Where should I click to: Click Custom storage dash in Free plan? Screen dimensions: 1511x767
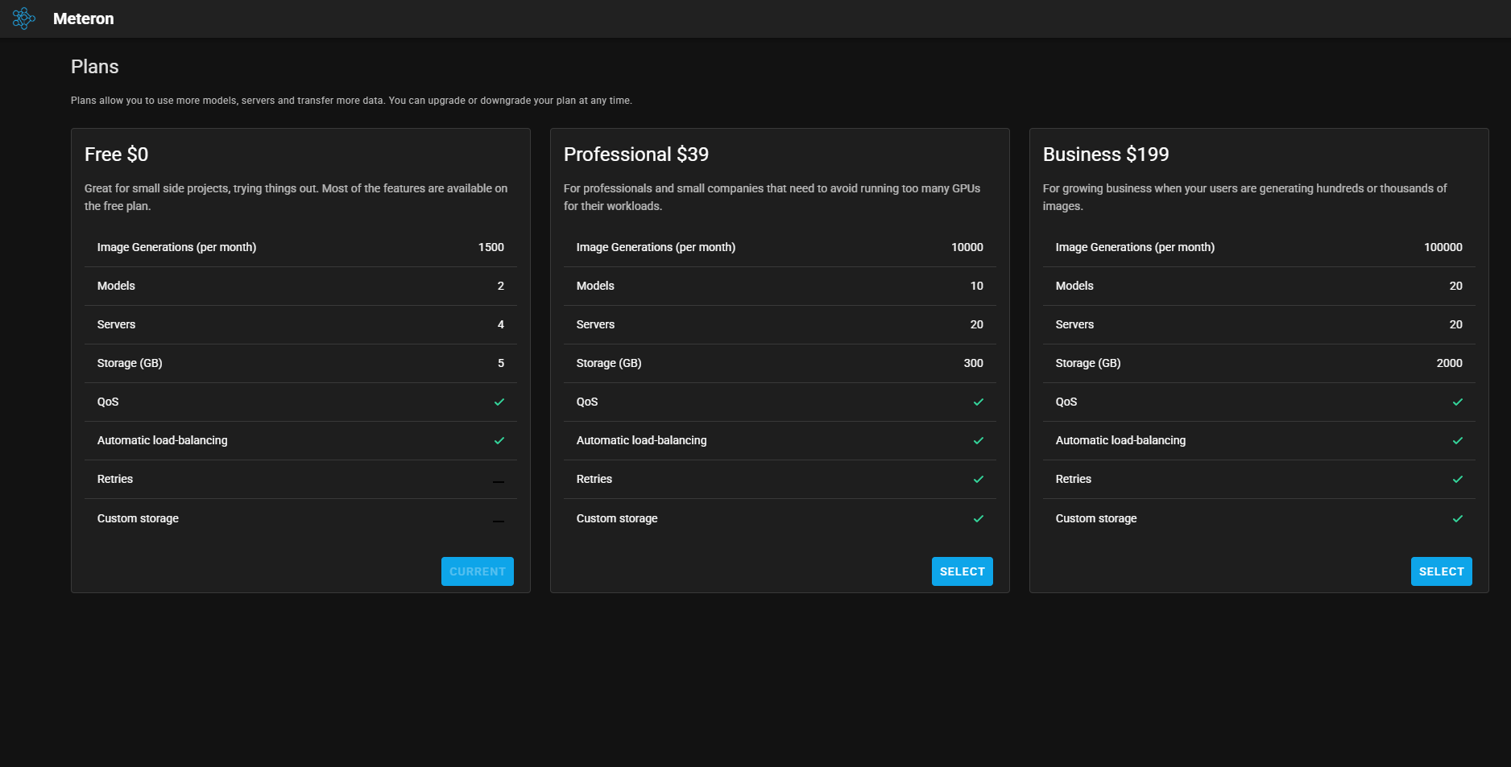tap(499, 521)
